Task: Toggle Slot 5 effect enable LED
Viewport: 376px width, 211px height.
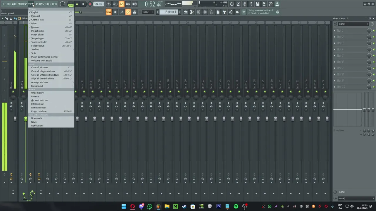Action: pyautogui.click(x=374, y=56)
